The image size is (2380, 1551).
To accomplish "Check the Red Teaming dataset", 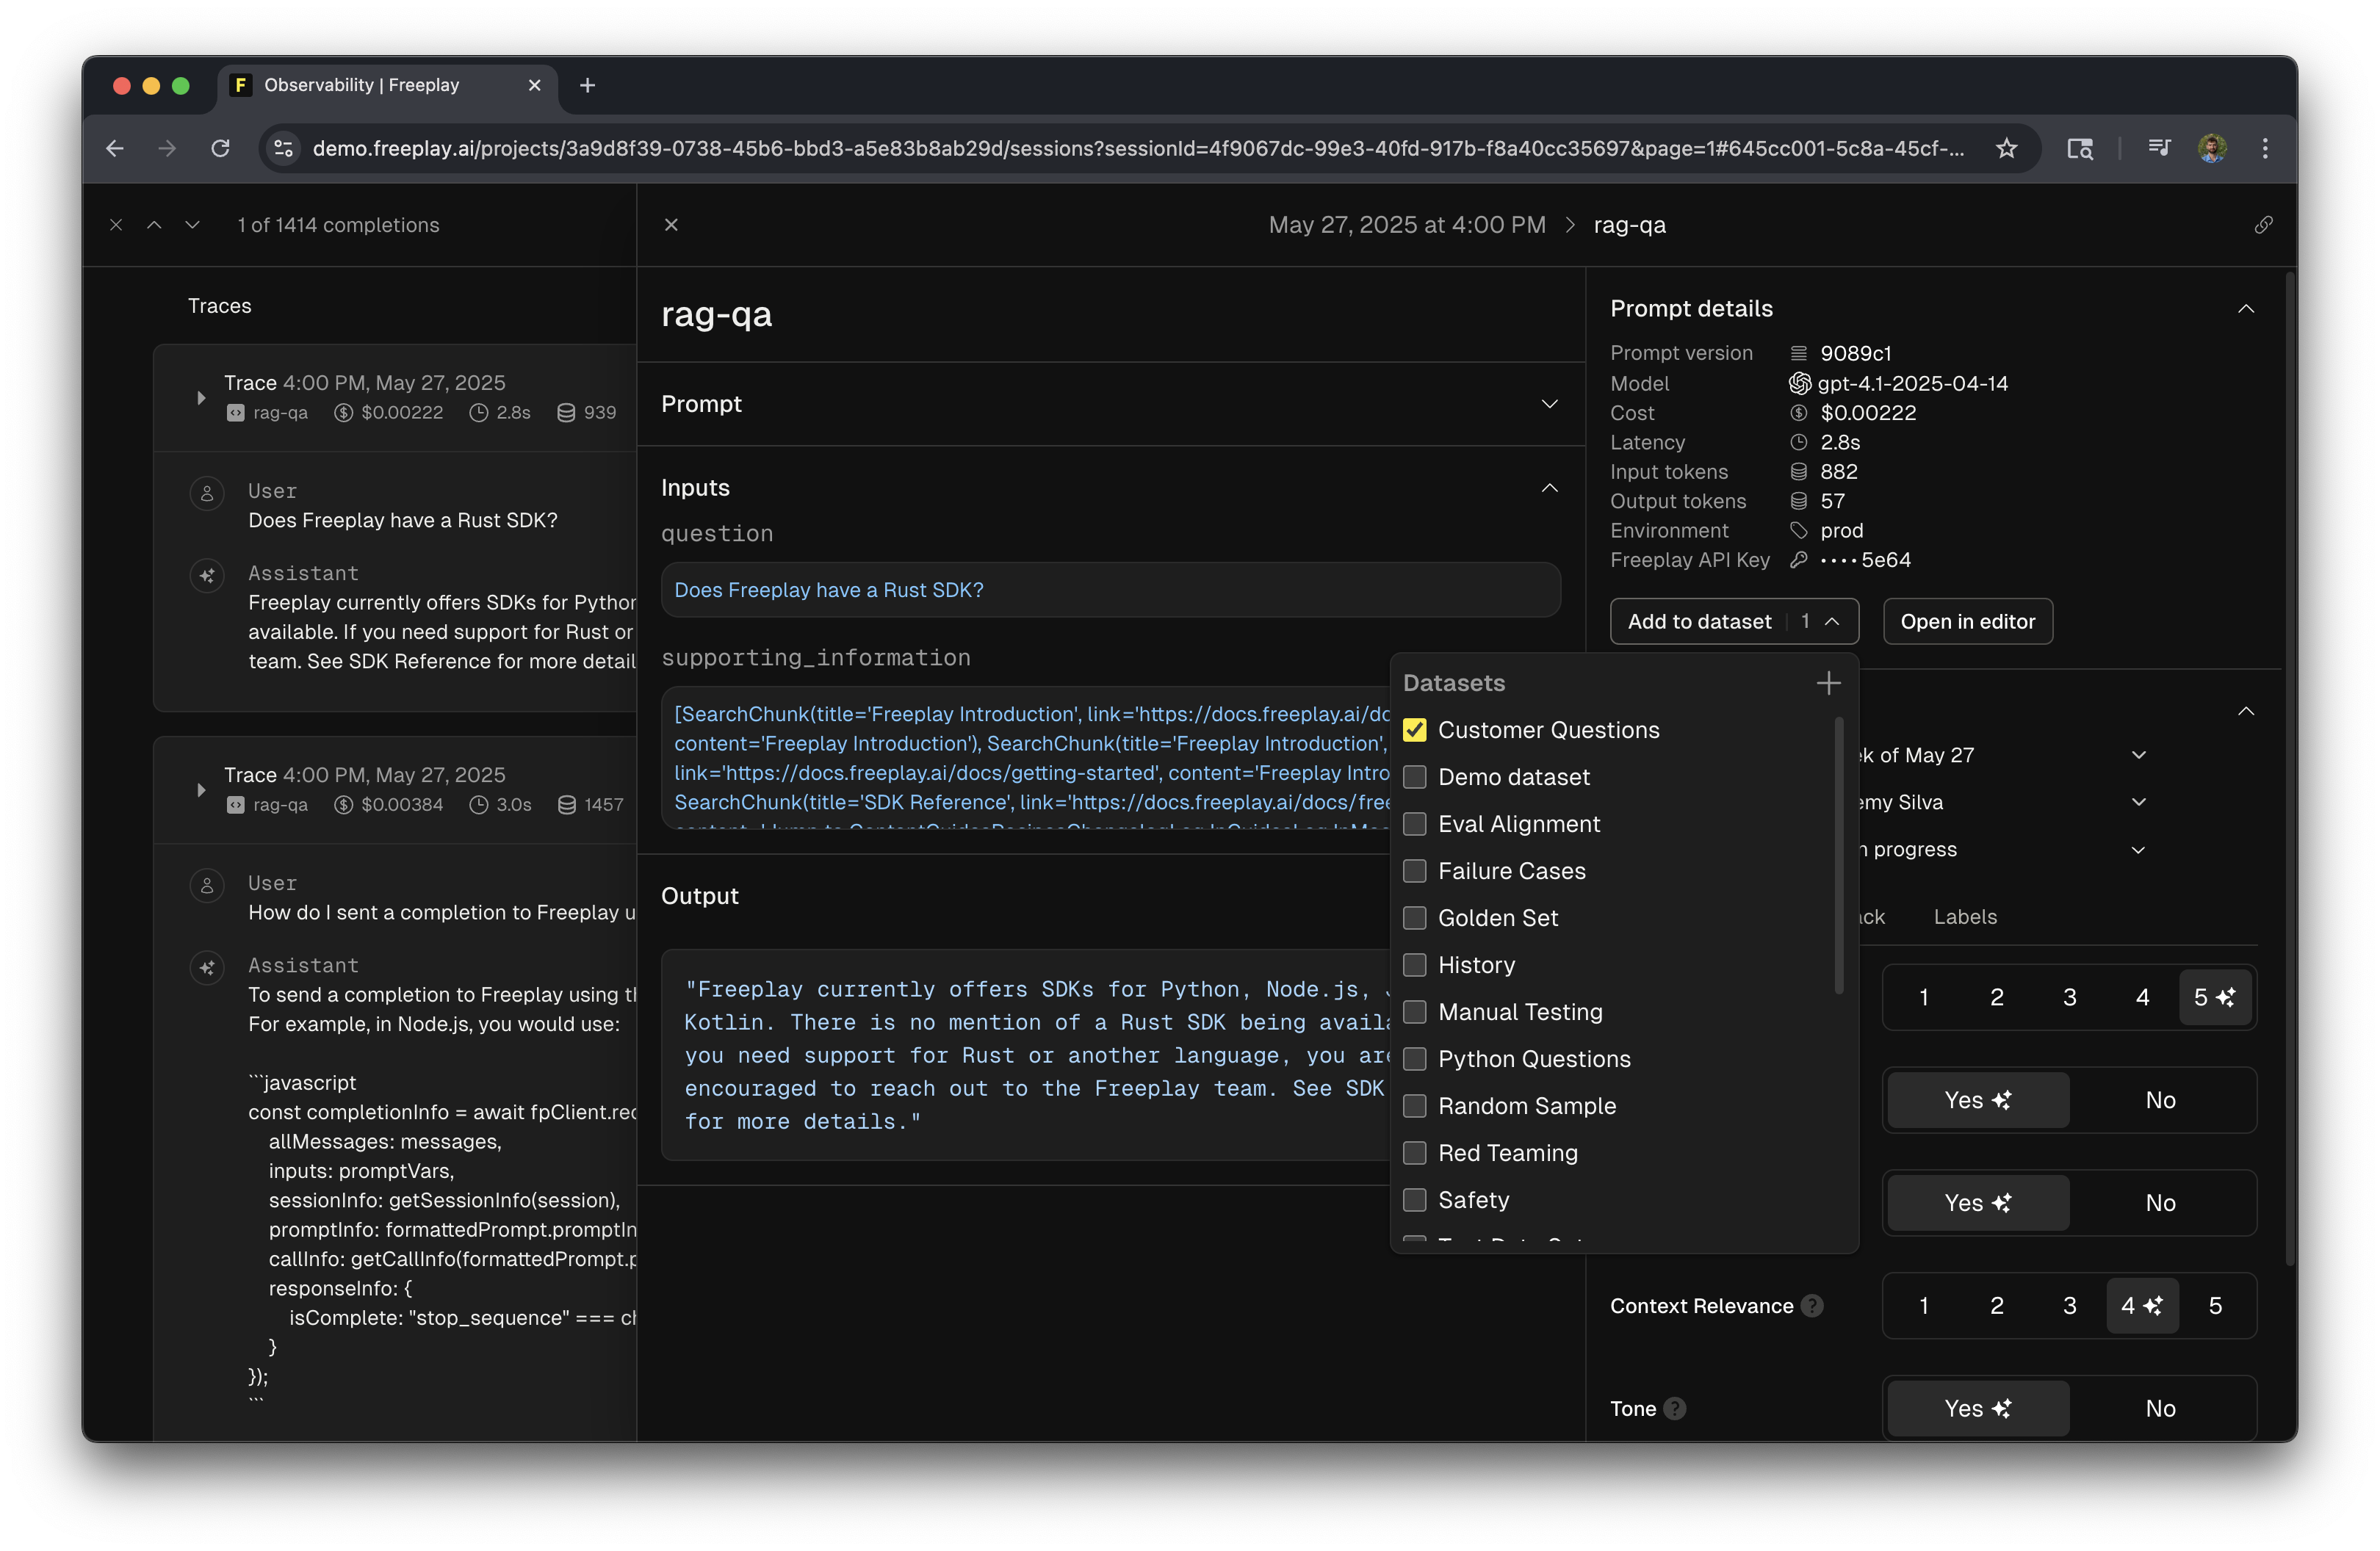I will (x=1414, y=1153).
